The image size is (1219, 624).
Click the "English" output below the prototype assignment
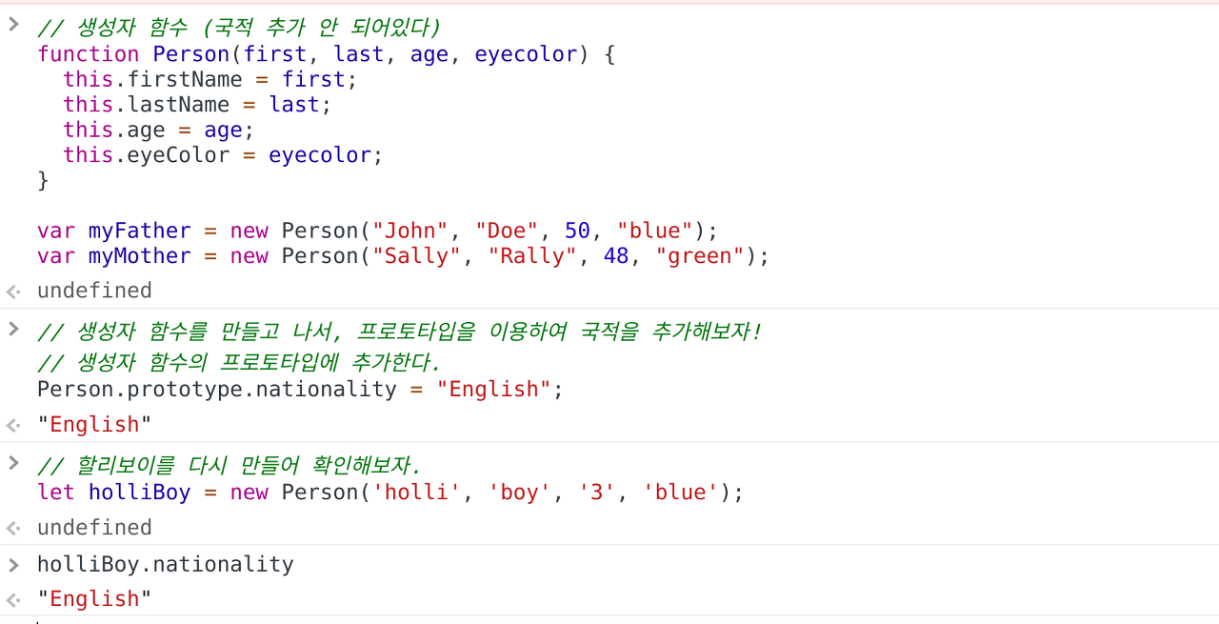[x=94, y=424]
